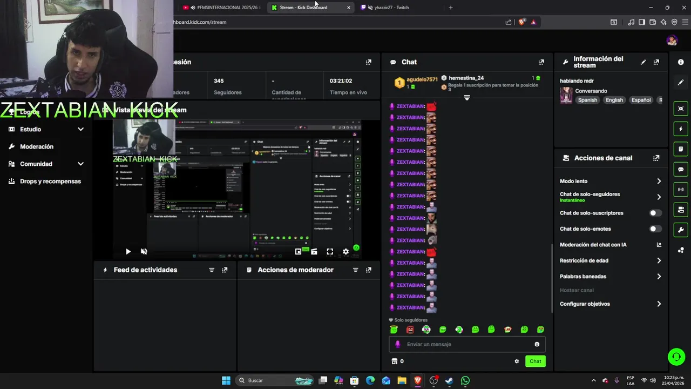691x389 pixels.
Task: Unmute the stream preview audio
Action: tap(144, 252)
